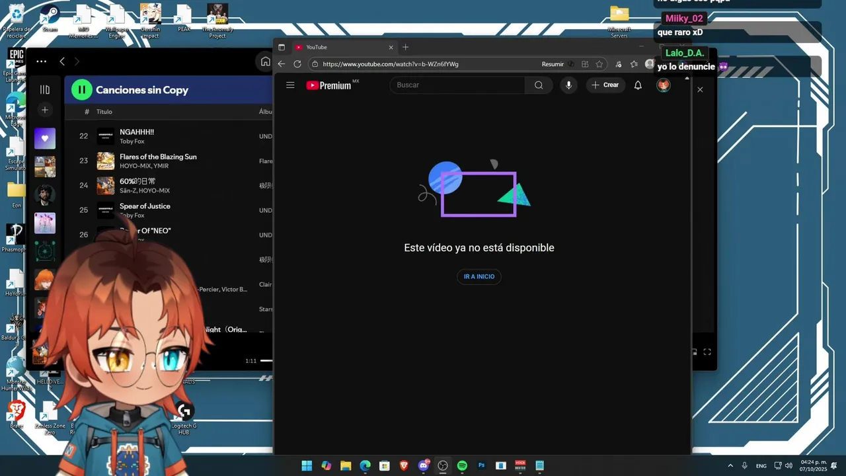Show hidden system tray icons

pos(730,465)
